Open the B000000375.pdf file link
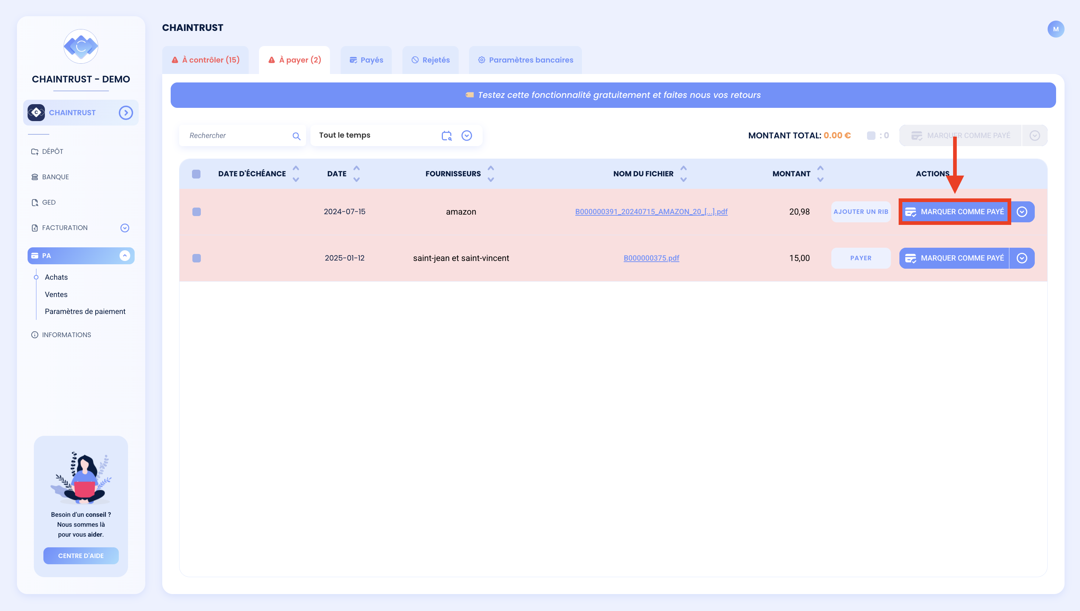 [x=651, y=258]
